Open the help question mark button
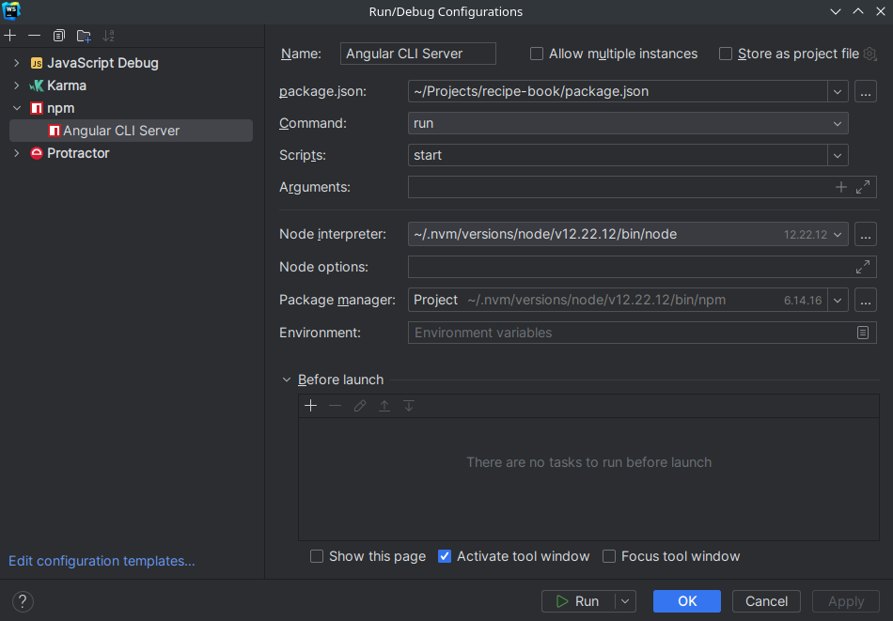The height and width of the screenshot is (621, 893). pos(23,601)
